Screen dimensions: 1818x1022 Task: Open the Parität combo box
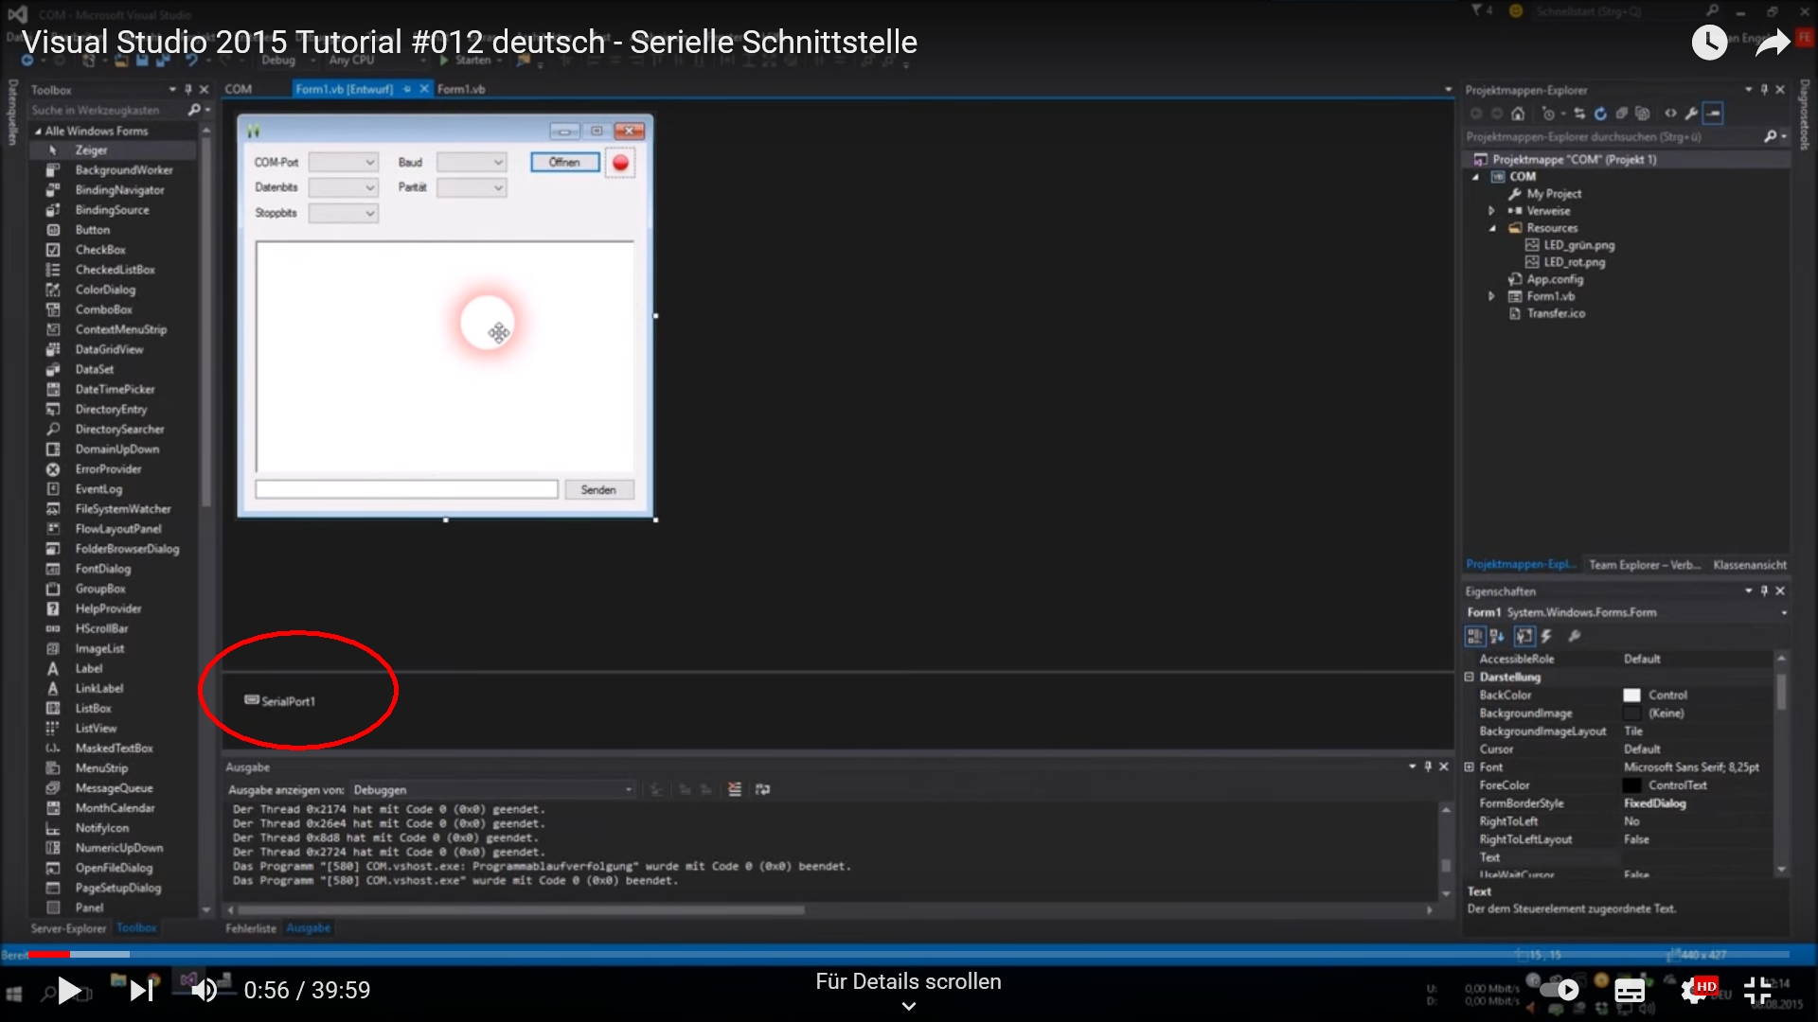click(x=471, y=187)
